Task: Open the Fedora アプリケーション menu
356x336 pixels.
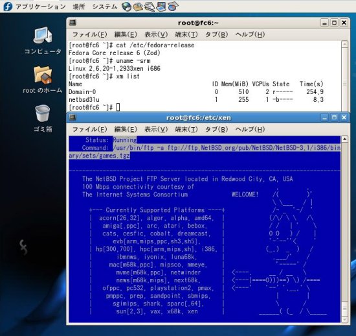Action: pyautogui.click(x=41, y=6)
